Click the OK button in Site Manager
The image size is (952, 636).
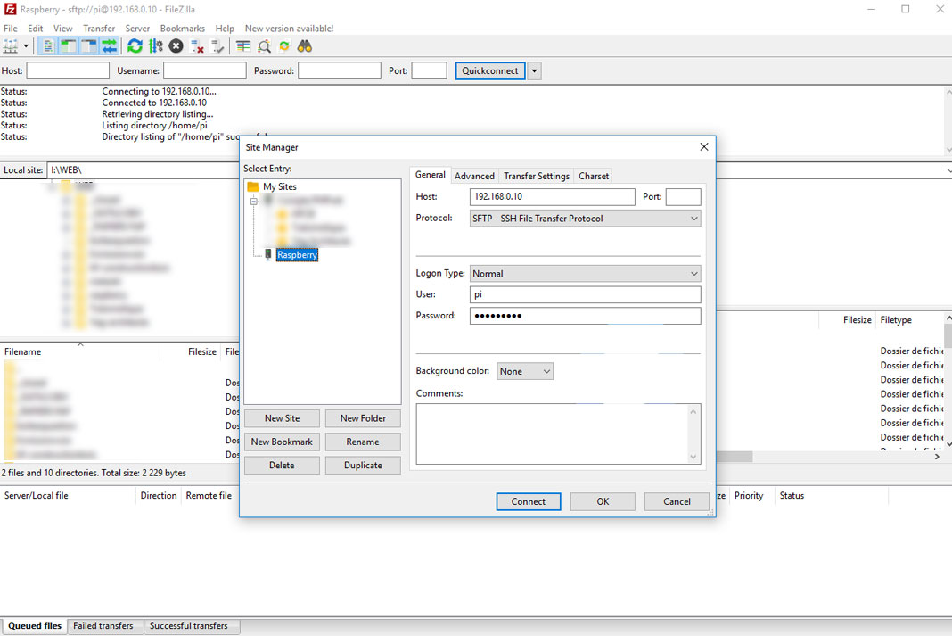click(x=603, y=501)
